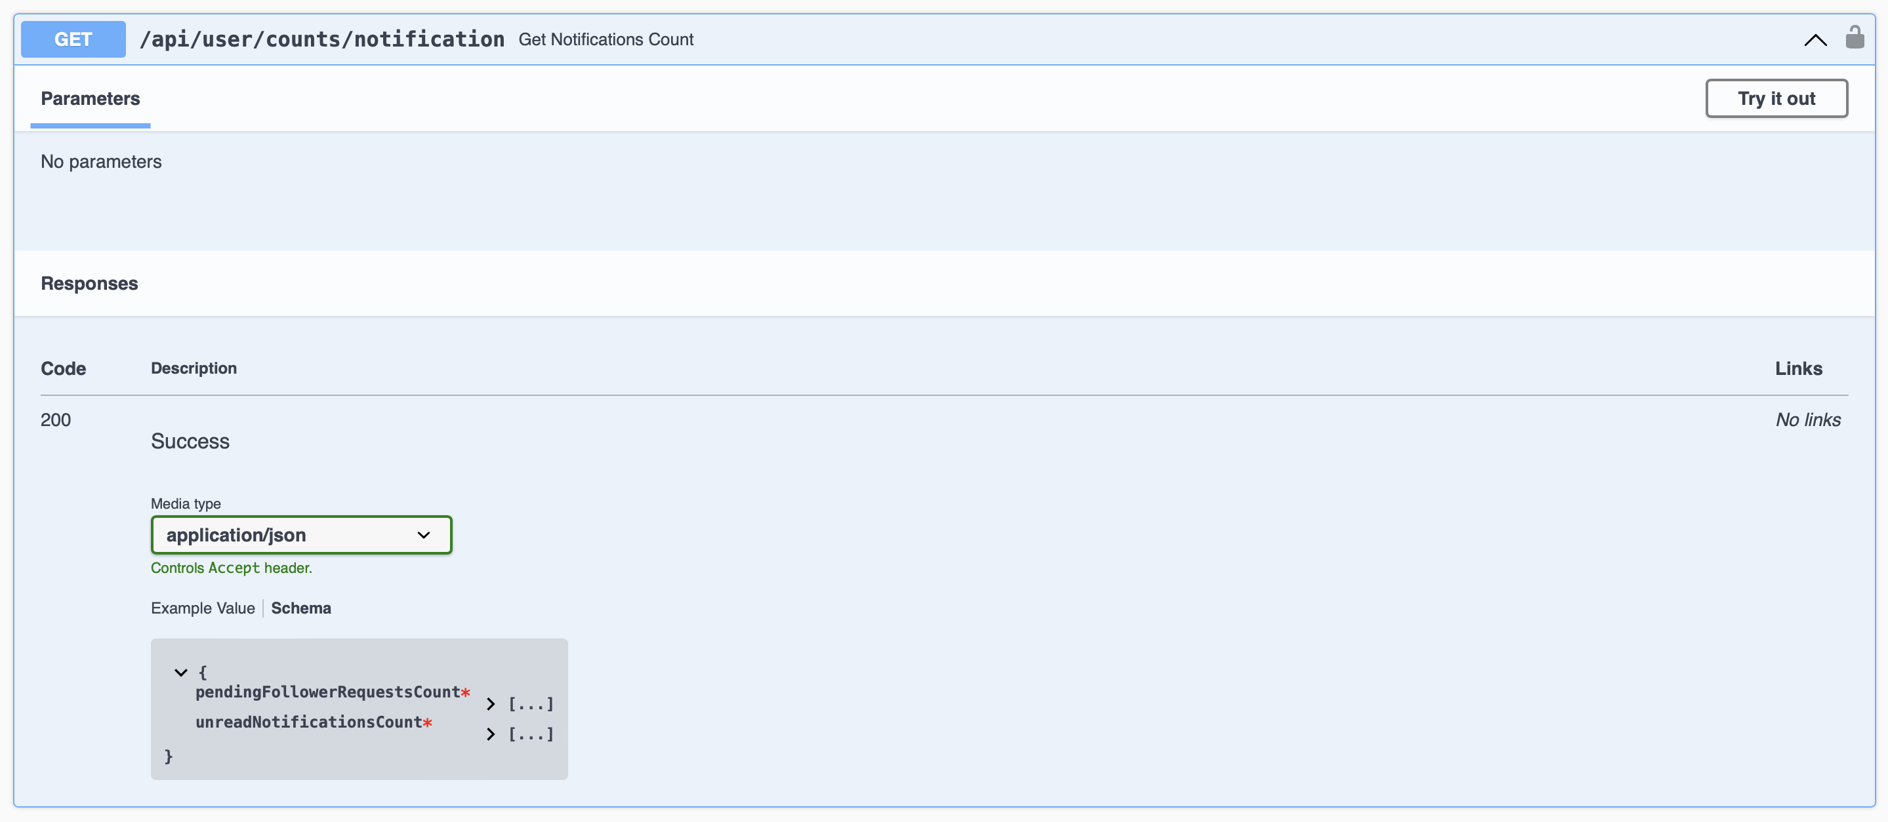Collapse the root schema object chevron

click(x=181, y=672)
